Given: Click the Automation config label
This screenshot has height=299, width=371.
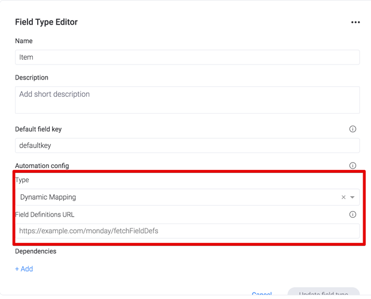Looking at the screenshot, I should click(x=42, y=166).
